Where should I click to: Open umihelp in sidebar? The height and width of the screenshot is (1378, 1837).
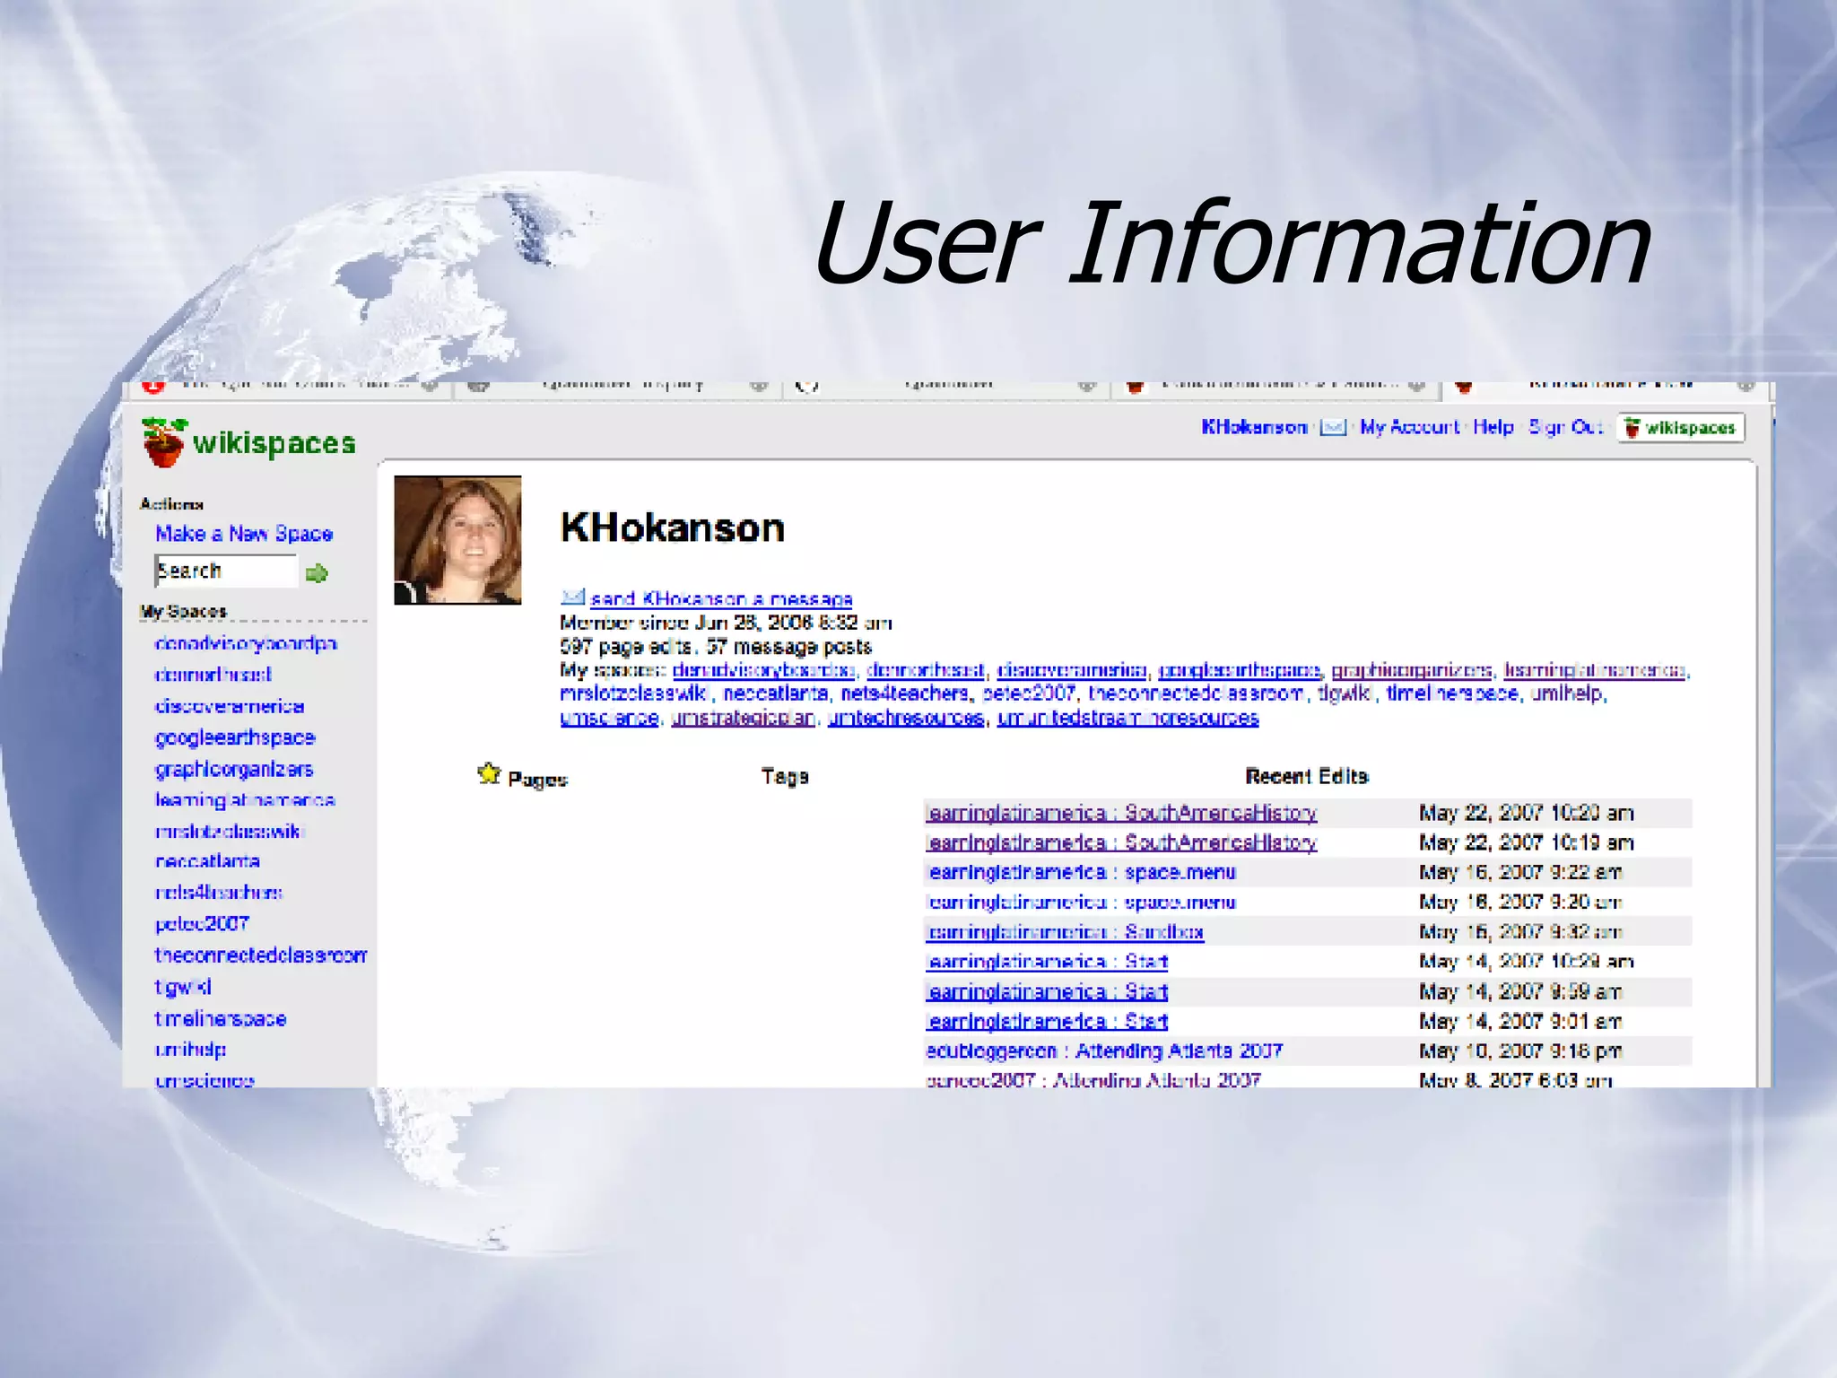pyautogui.click(x=190, y=1049)
